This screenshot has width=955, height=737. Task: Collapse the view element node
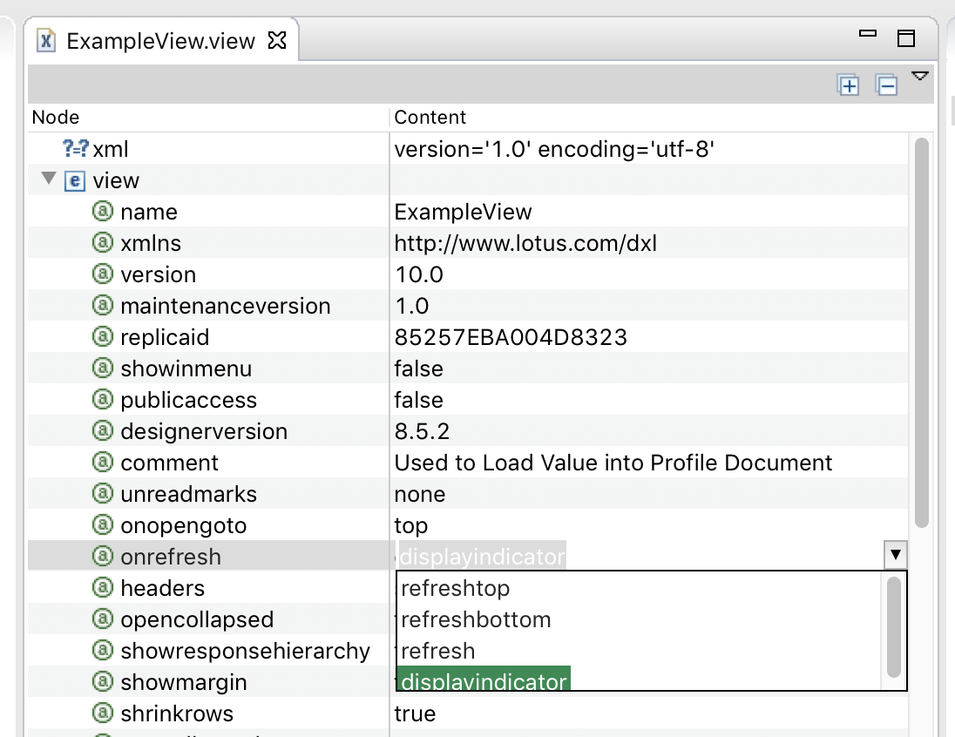pyautogui.click(x=48, y=180)
